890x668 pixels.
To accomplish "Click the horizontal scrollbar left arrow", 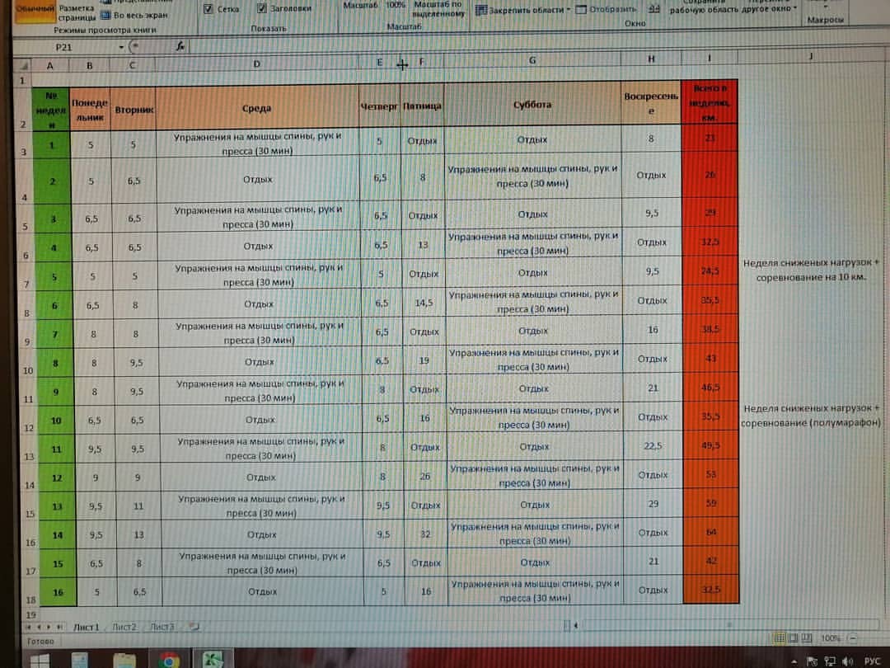I will [575, 625].
